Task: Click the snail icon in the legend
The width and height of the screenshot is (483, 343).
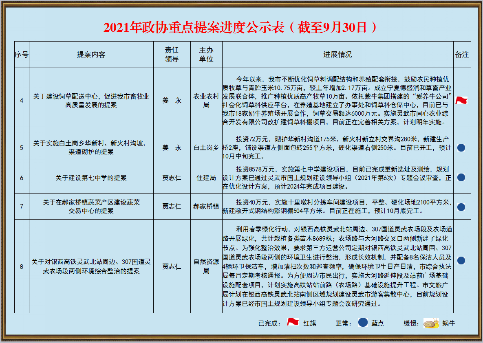Action: (x=431, y=323)
